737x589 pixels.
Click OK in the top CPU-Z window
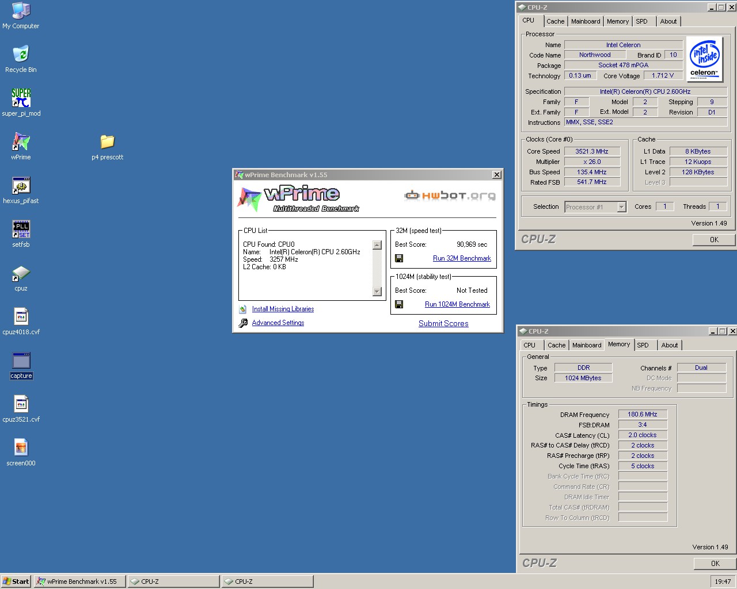[x=714, y=240]
